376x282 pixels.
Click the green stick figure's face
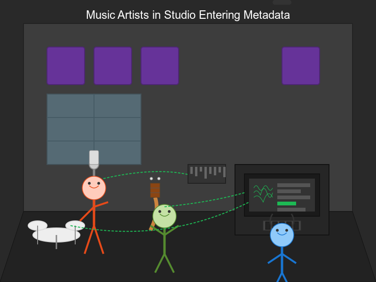click(x=164, y=216)
